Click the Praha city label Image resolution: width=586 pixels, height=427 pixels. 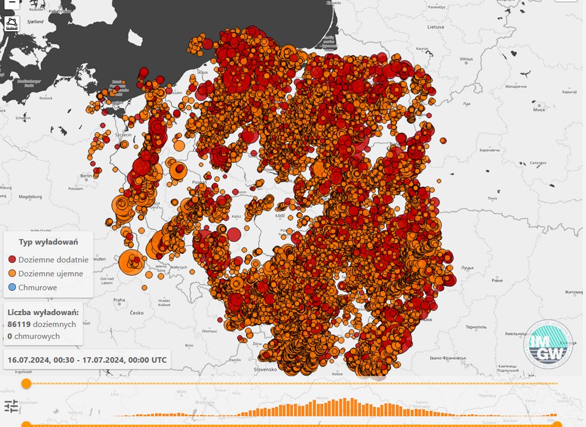pyautogui.click(x=119, y=300)
